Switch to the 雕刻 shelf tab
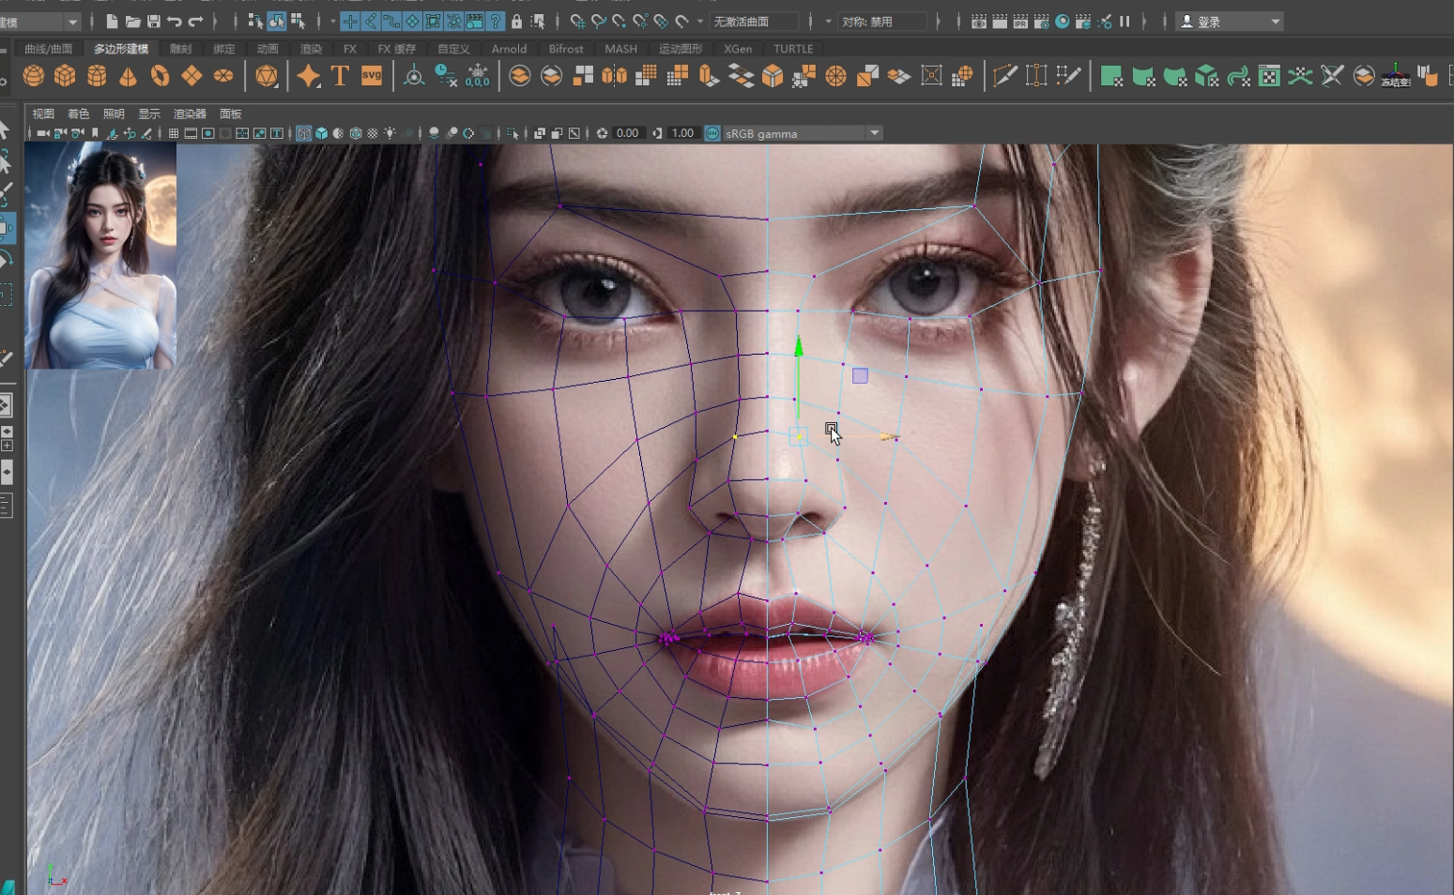This screenshot has width=1454, height=895. (x=181, y=49)
